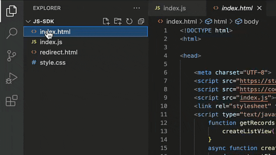The width and height of the screenshot is (276, 155).
Task: Open index.js in the file tree
Action: tap(51, 42)
